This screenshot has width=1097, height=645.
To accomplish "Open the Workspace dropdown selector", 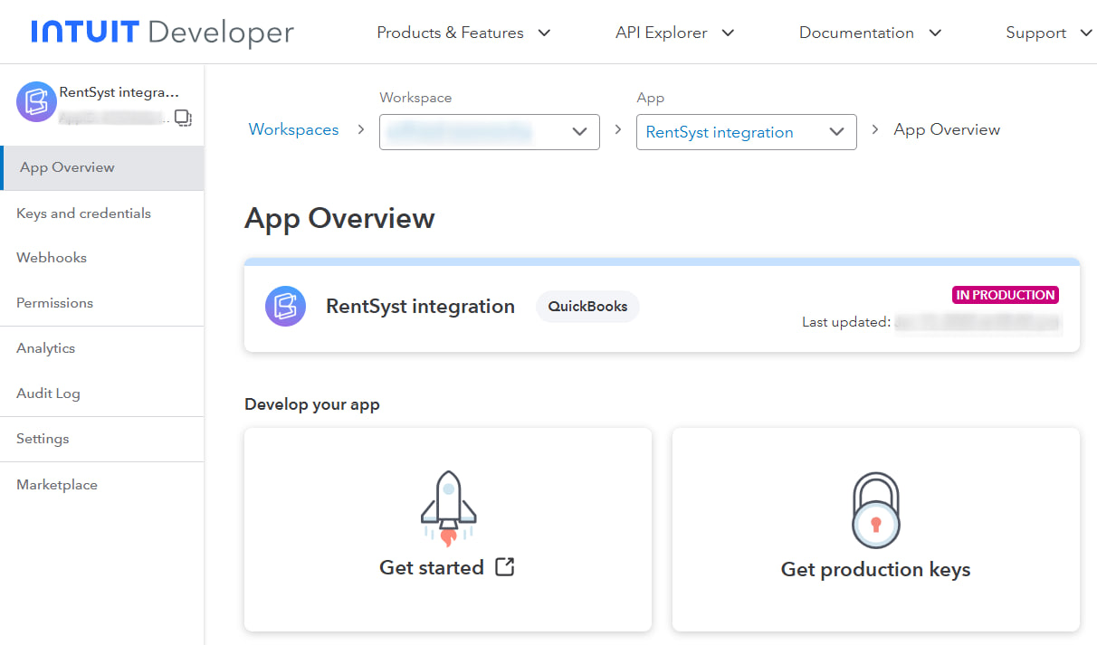I will (489, 132).
